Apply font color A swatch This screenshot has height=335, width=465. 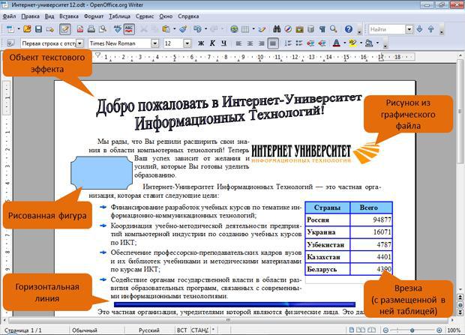tap(336, 43)
